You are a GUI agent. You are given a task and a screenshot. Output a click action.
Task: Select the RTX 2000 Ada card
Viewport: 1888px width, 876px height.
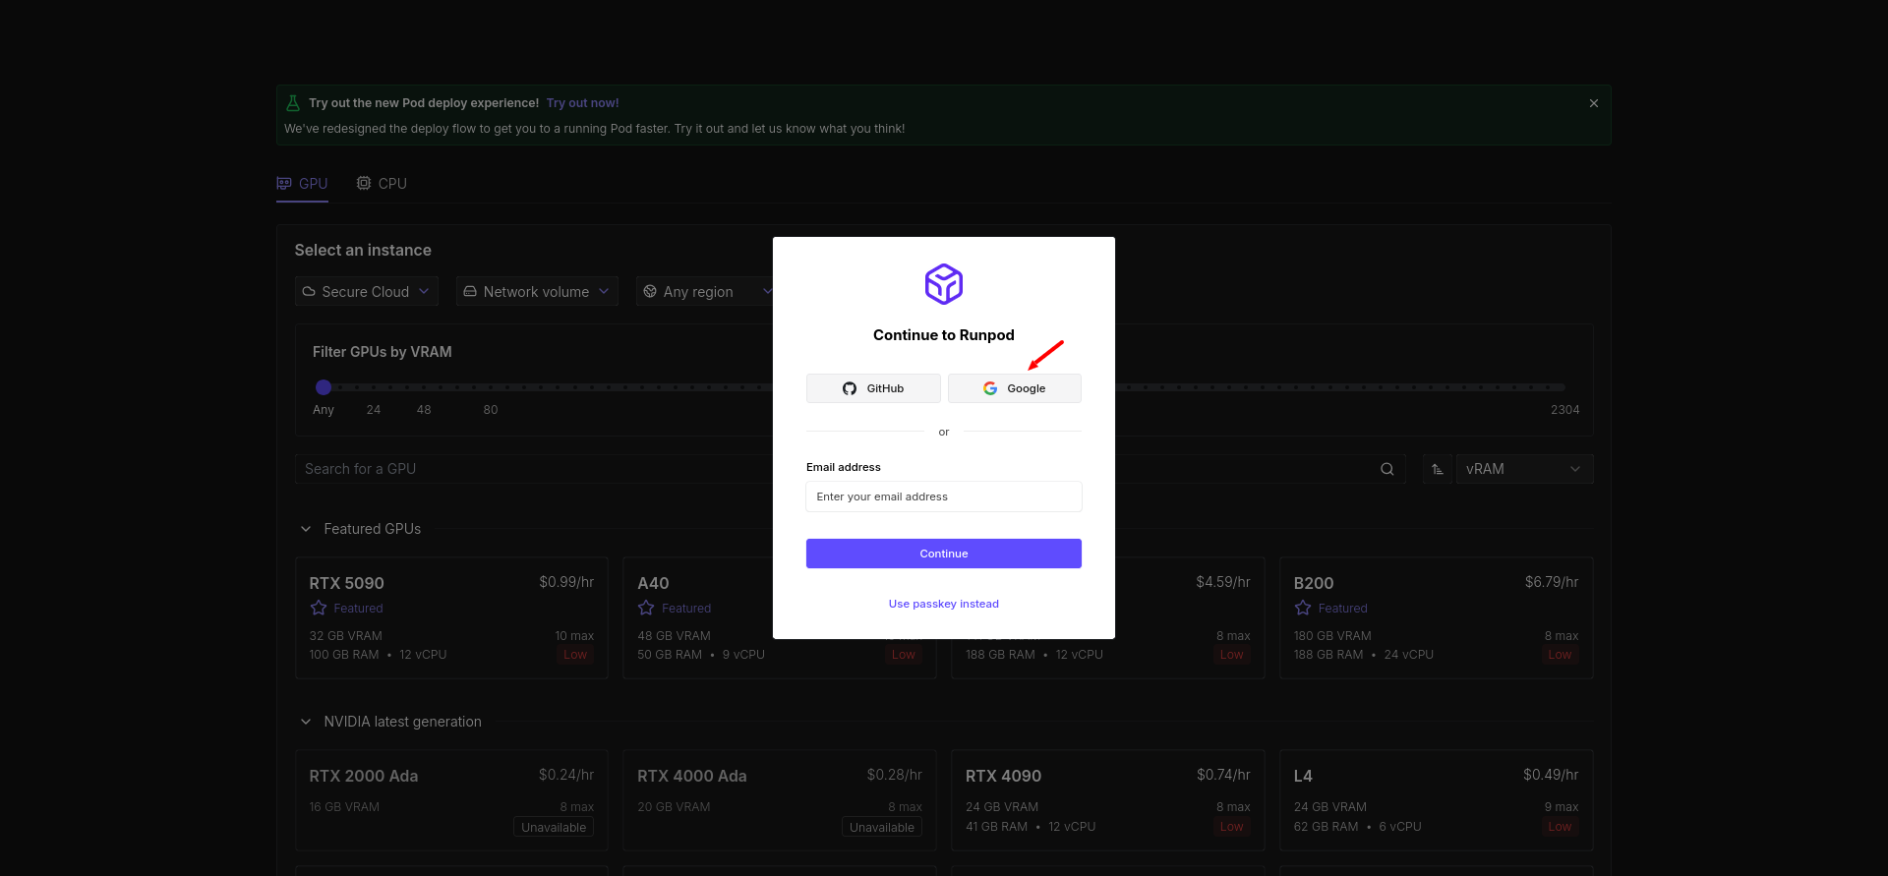[x=451, y=800]
